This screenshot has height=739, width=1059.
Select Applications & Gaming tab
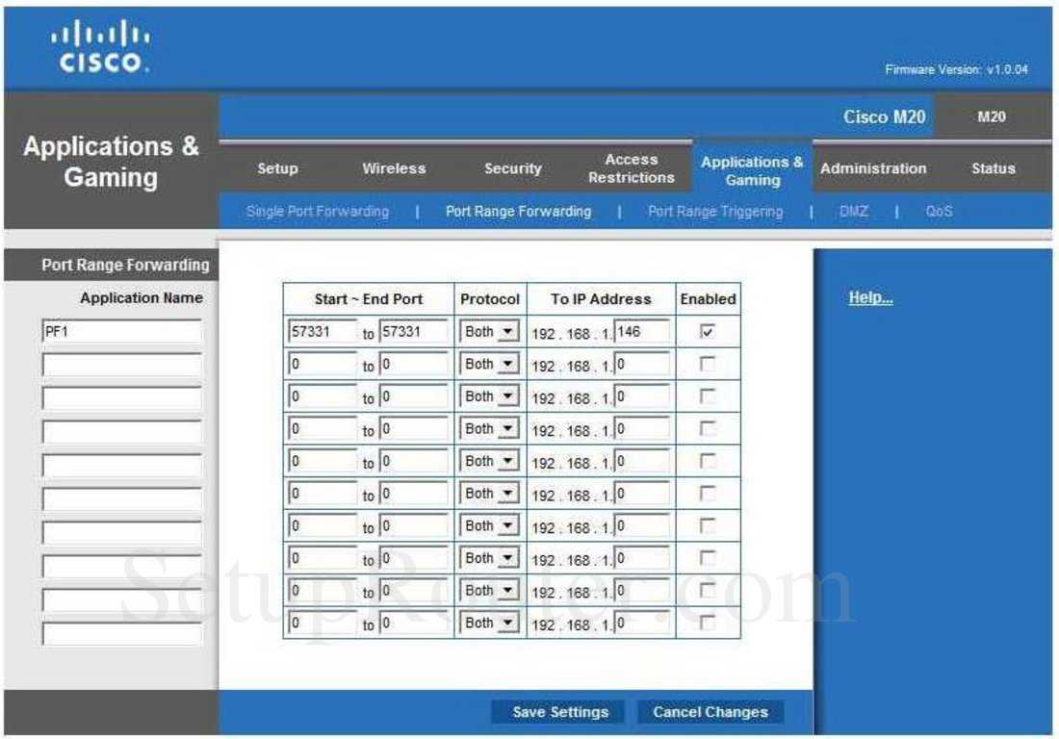pos(752,170)
